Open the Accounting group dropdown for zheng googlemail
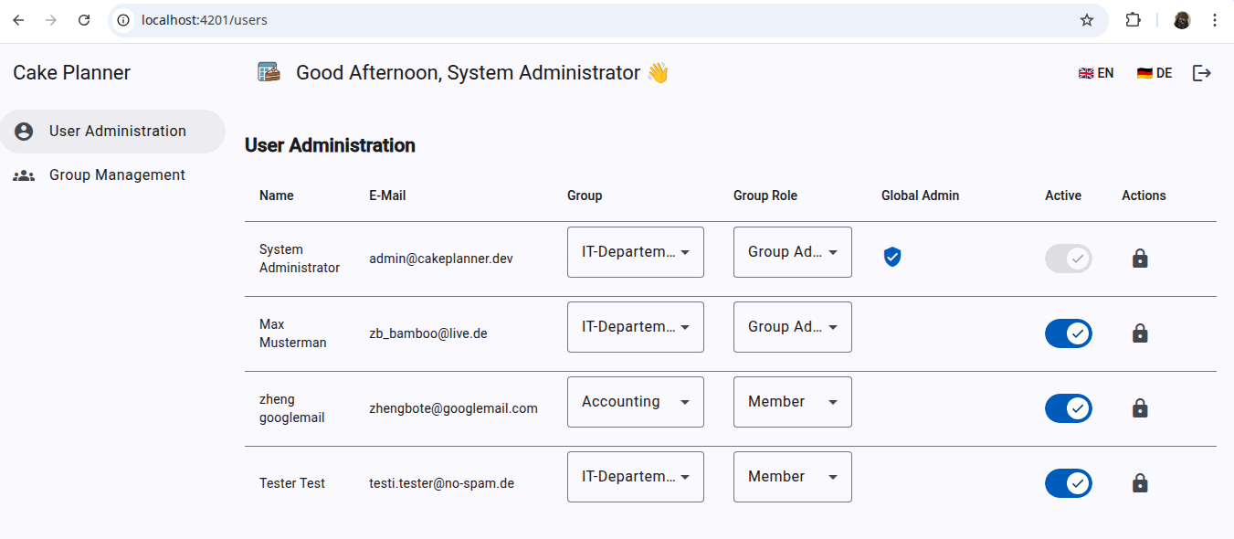 (x=635, y=401)
